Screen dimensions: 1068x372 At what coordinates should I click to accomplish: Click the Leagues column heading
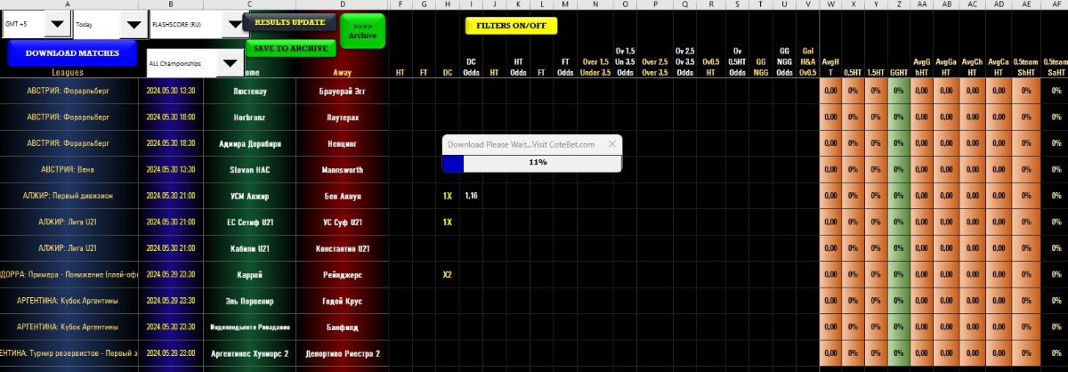[x=68, y=72]
